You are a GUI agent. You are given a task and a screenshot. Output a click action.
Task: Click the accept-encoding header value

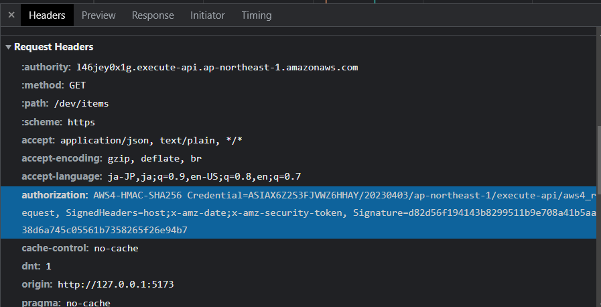point(155,159)
